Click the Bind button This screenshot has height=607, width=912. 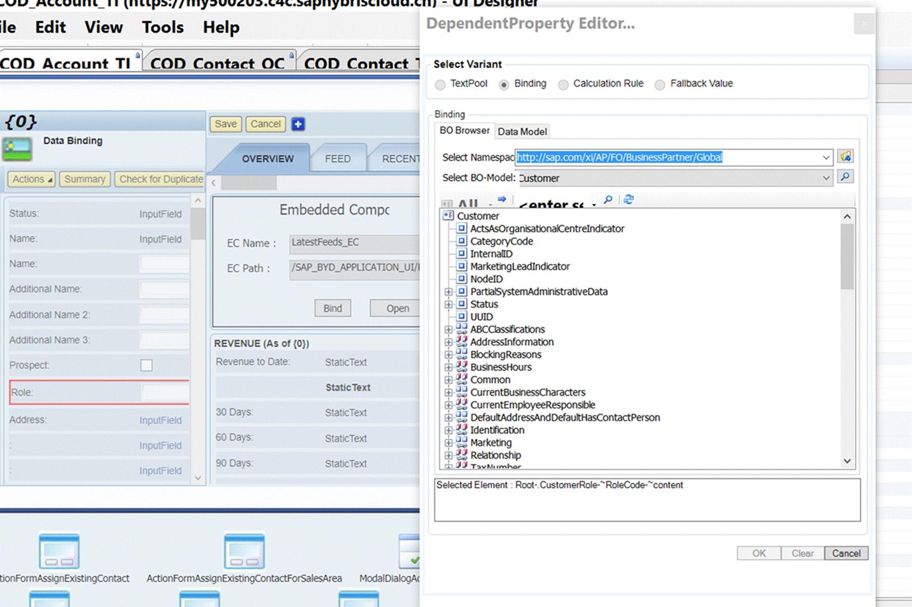click(332, 308)
